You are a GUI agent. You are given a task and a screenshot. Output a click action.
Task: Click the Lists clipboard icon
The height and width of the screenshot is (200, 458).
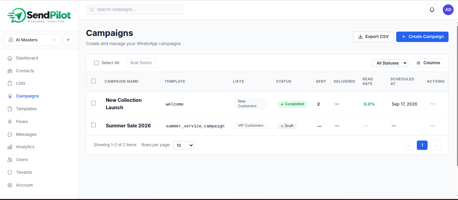[10, 83]
